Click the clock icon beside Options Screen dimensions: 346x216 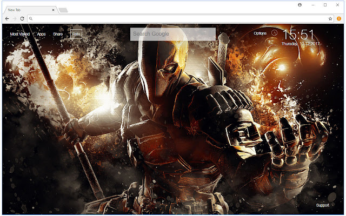tap(274, 33)
